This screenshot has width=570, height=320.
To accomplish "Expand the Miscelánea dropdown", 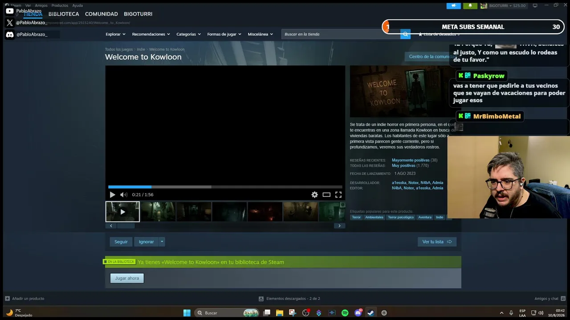I will [x=261, y=34].
